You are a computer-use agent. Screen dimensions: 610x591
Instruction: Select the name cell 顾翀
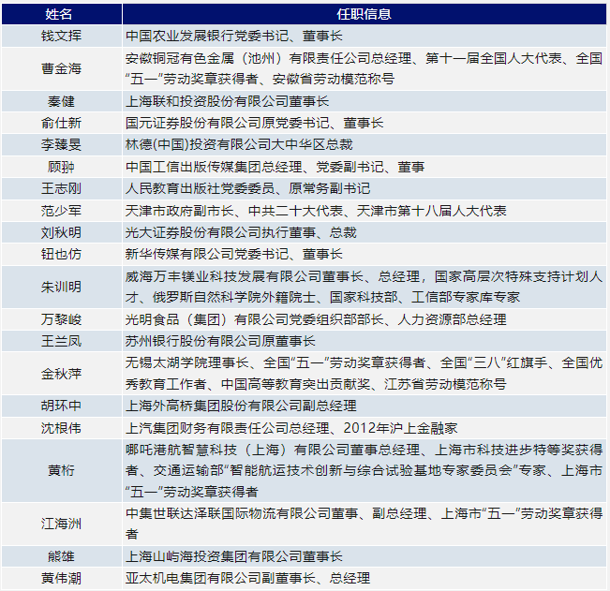click(62, 168)
